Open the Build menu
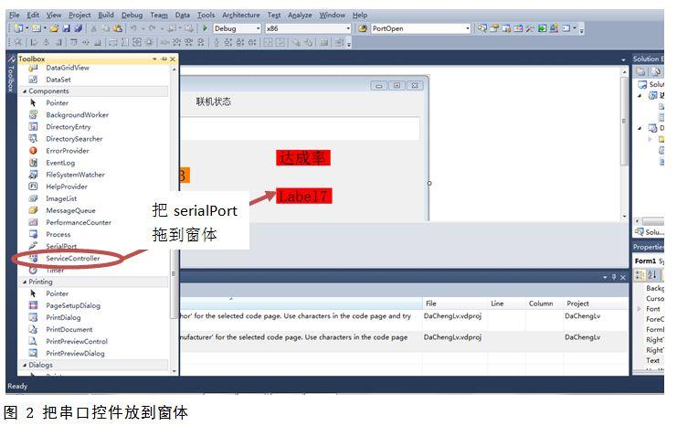This screenshot has width=677, height=426. click(106, 16)
